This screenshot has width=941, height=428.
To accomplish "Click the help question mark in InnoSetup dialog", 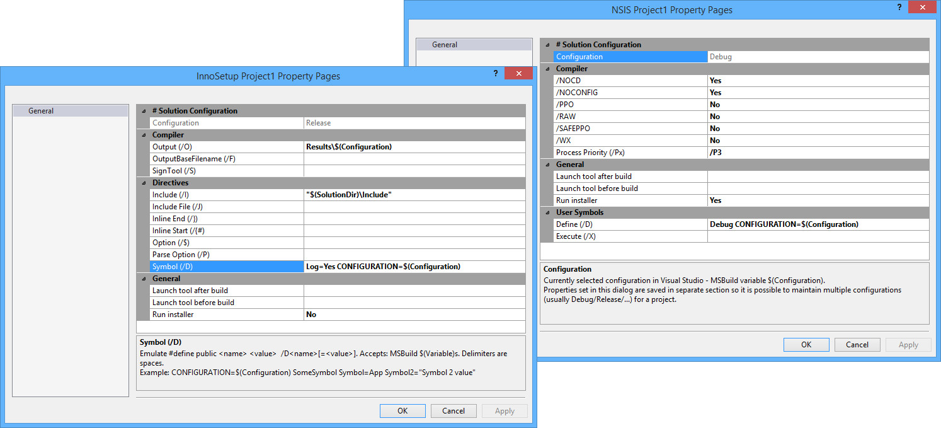I will [x=495, y=74].
